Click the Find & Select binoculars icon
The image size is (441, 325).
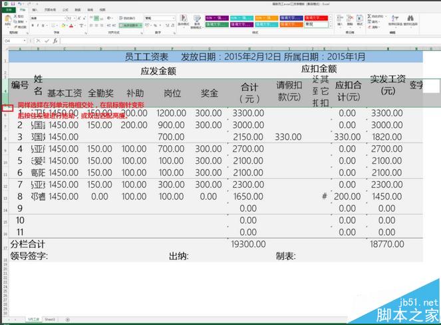[x=410, y=19]
